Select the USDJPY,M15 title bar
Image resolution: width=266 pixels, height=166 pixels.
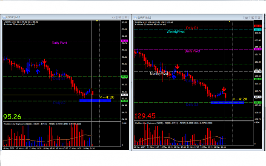[x=66, y=17]
